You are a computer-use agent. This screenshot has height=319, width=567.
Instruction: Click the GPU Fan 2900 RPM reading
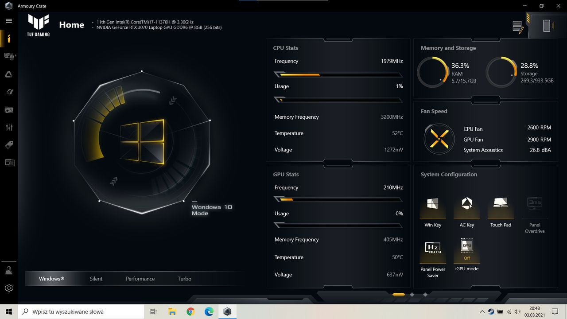click(x=539, y=139)
